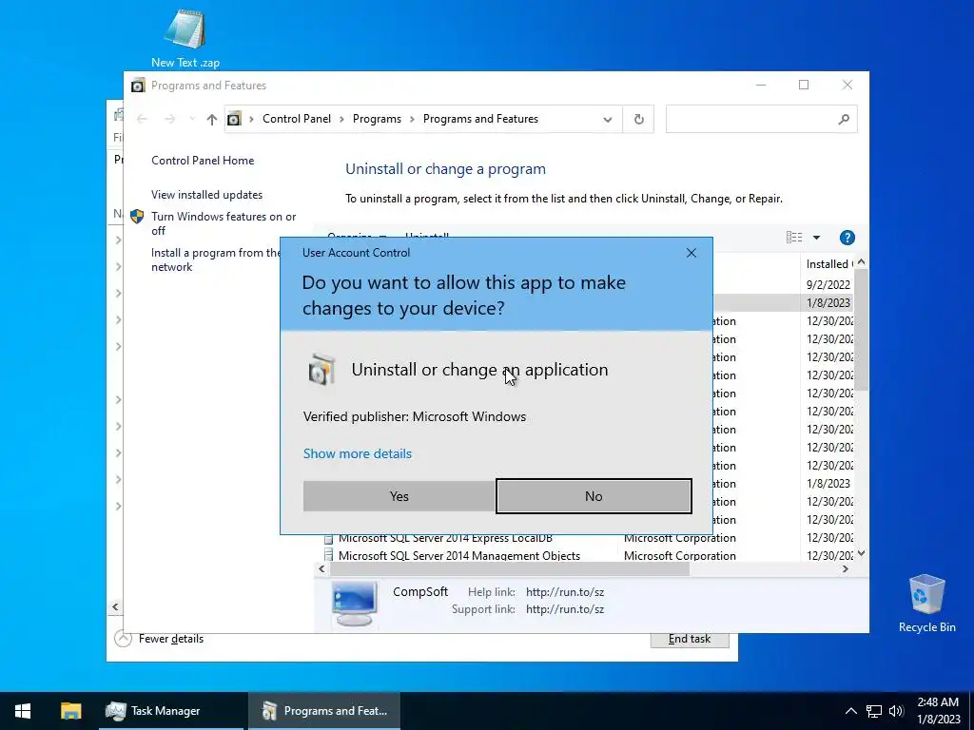
Task: Click the SQL Server Management Objects row icon
Action: 328,555
